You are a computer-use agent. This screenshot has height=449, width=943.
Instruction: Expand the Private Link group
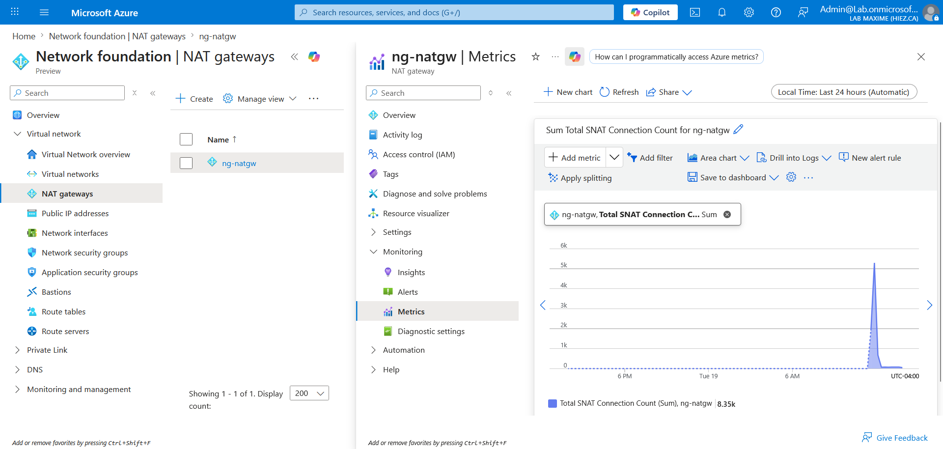pyautogui.click(x=18, y=350)
